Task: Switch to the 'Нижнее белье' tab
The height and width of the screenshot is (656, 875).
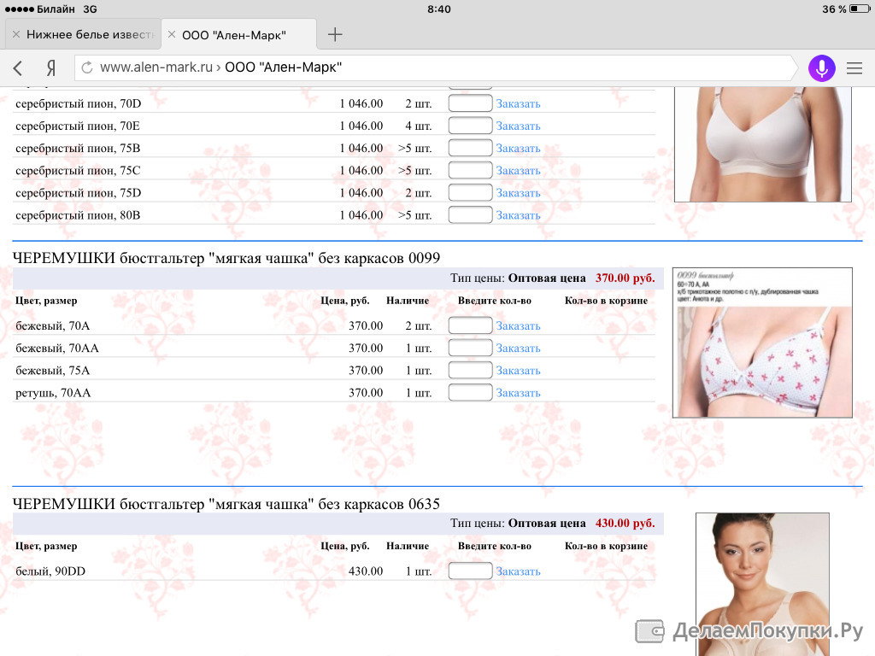Action: pyautogui.click(x=83, y=34)
